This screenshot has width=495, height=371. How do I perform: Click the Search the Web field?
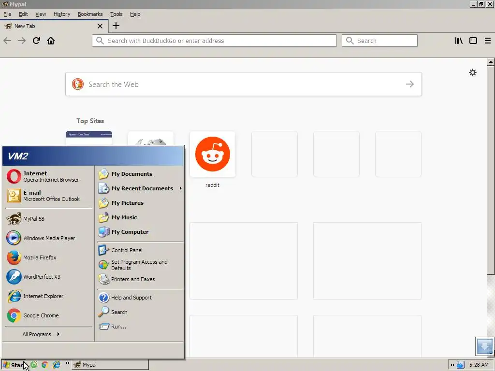tap(244, 84)
